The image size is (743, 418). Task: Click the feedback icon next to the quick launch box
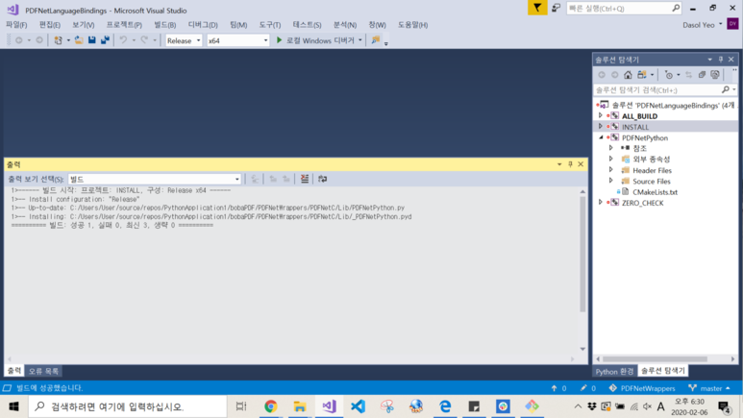pyautogui.click(x=557, y=8)
